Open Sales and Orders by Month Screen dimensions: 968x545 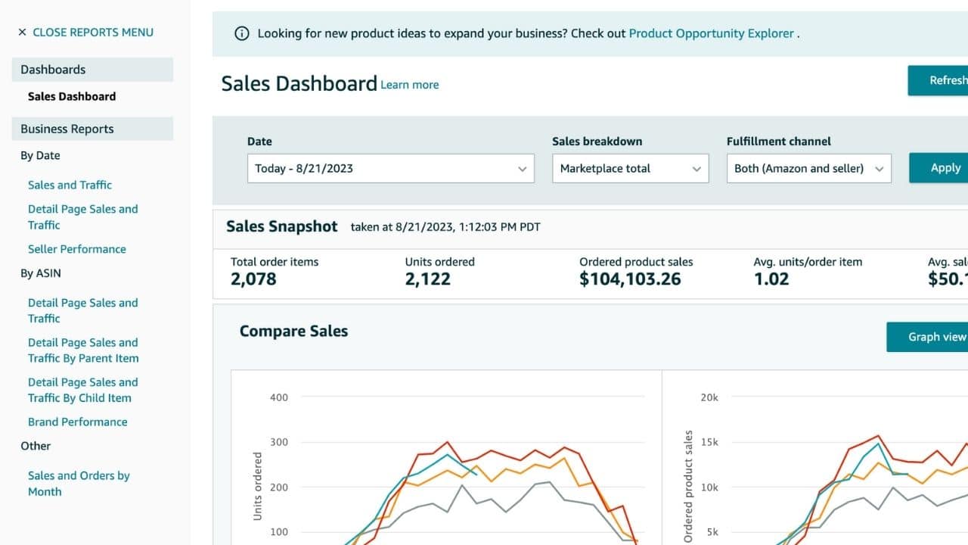coord(79,483)
